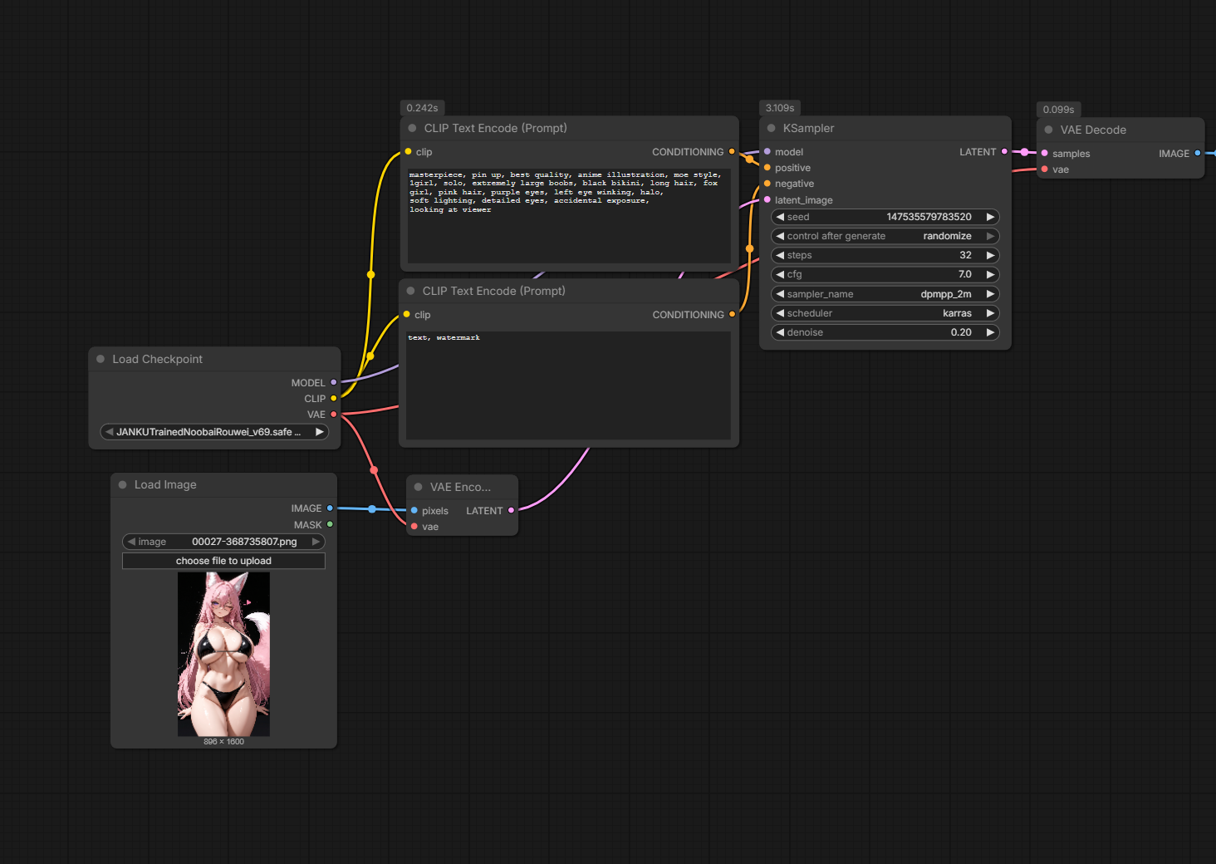Click the loaded image preview thumbnail

click(x=223, y=654)
